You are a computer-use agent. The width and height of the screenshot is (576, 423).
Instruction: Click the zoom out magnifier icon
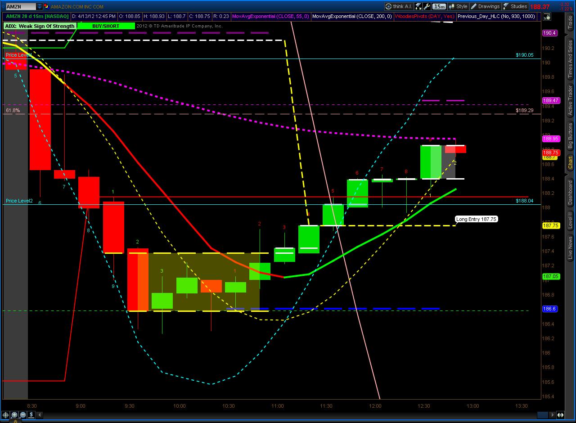[x=23, y=415]
